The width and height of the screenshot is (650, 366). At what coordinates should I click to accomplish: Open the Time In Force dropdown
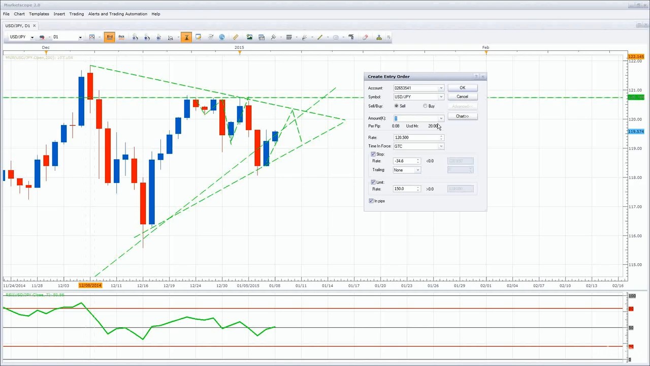(x=441, y=146)
